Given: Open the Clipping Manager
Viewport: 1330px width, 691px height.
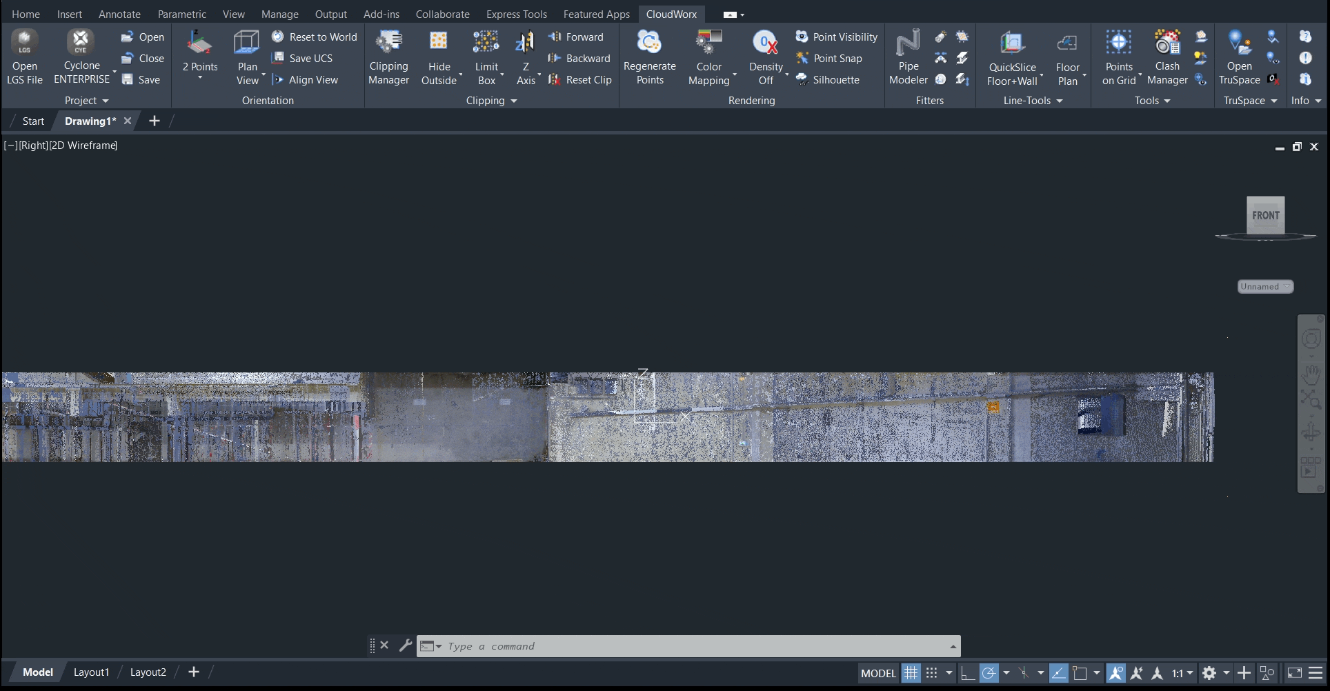Looking at the screenshot, I should pyautogui.click(x=388, y=58).
